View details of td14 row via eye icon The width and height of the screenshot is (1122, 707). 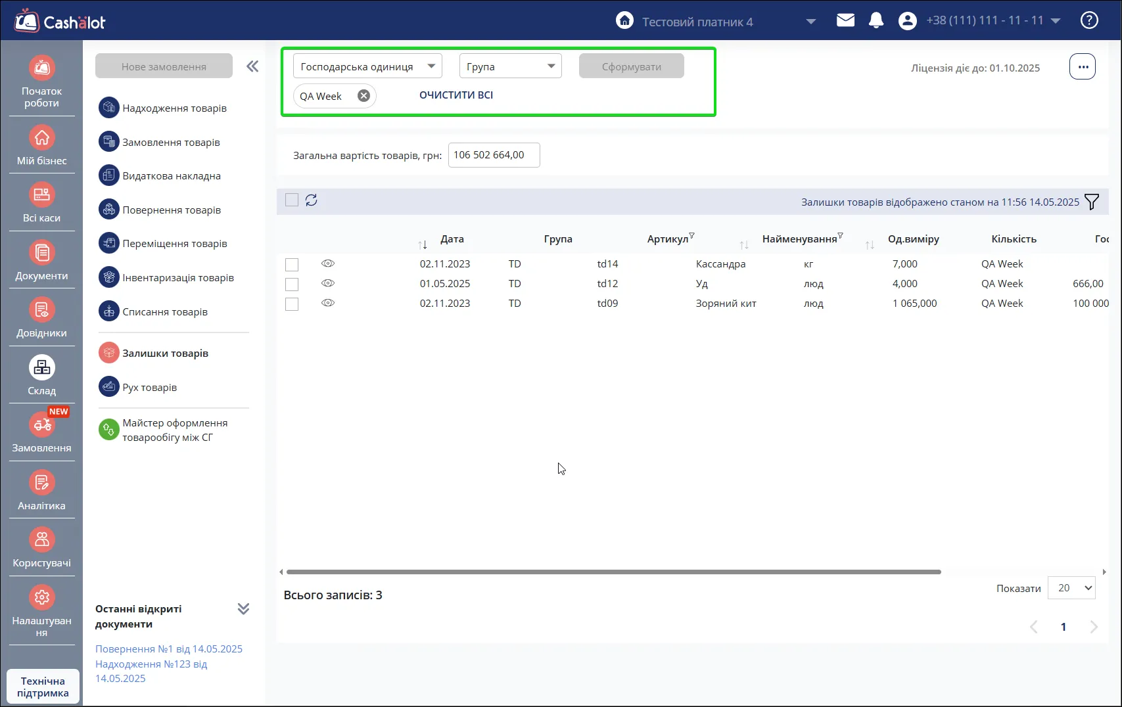click(x=328, y=263)
